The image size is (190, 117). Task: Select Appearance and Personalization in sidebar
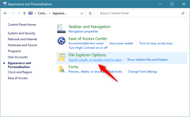coord(19,65)
